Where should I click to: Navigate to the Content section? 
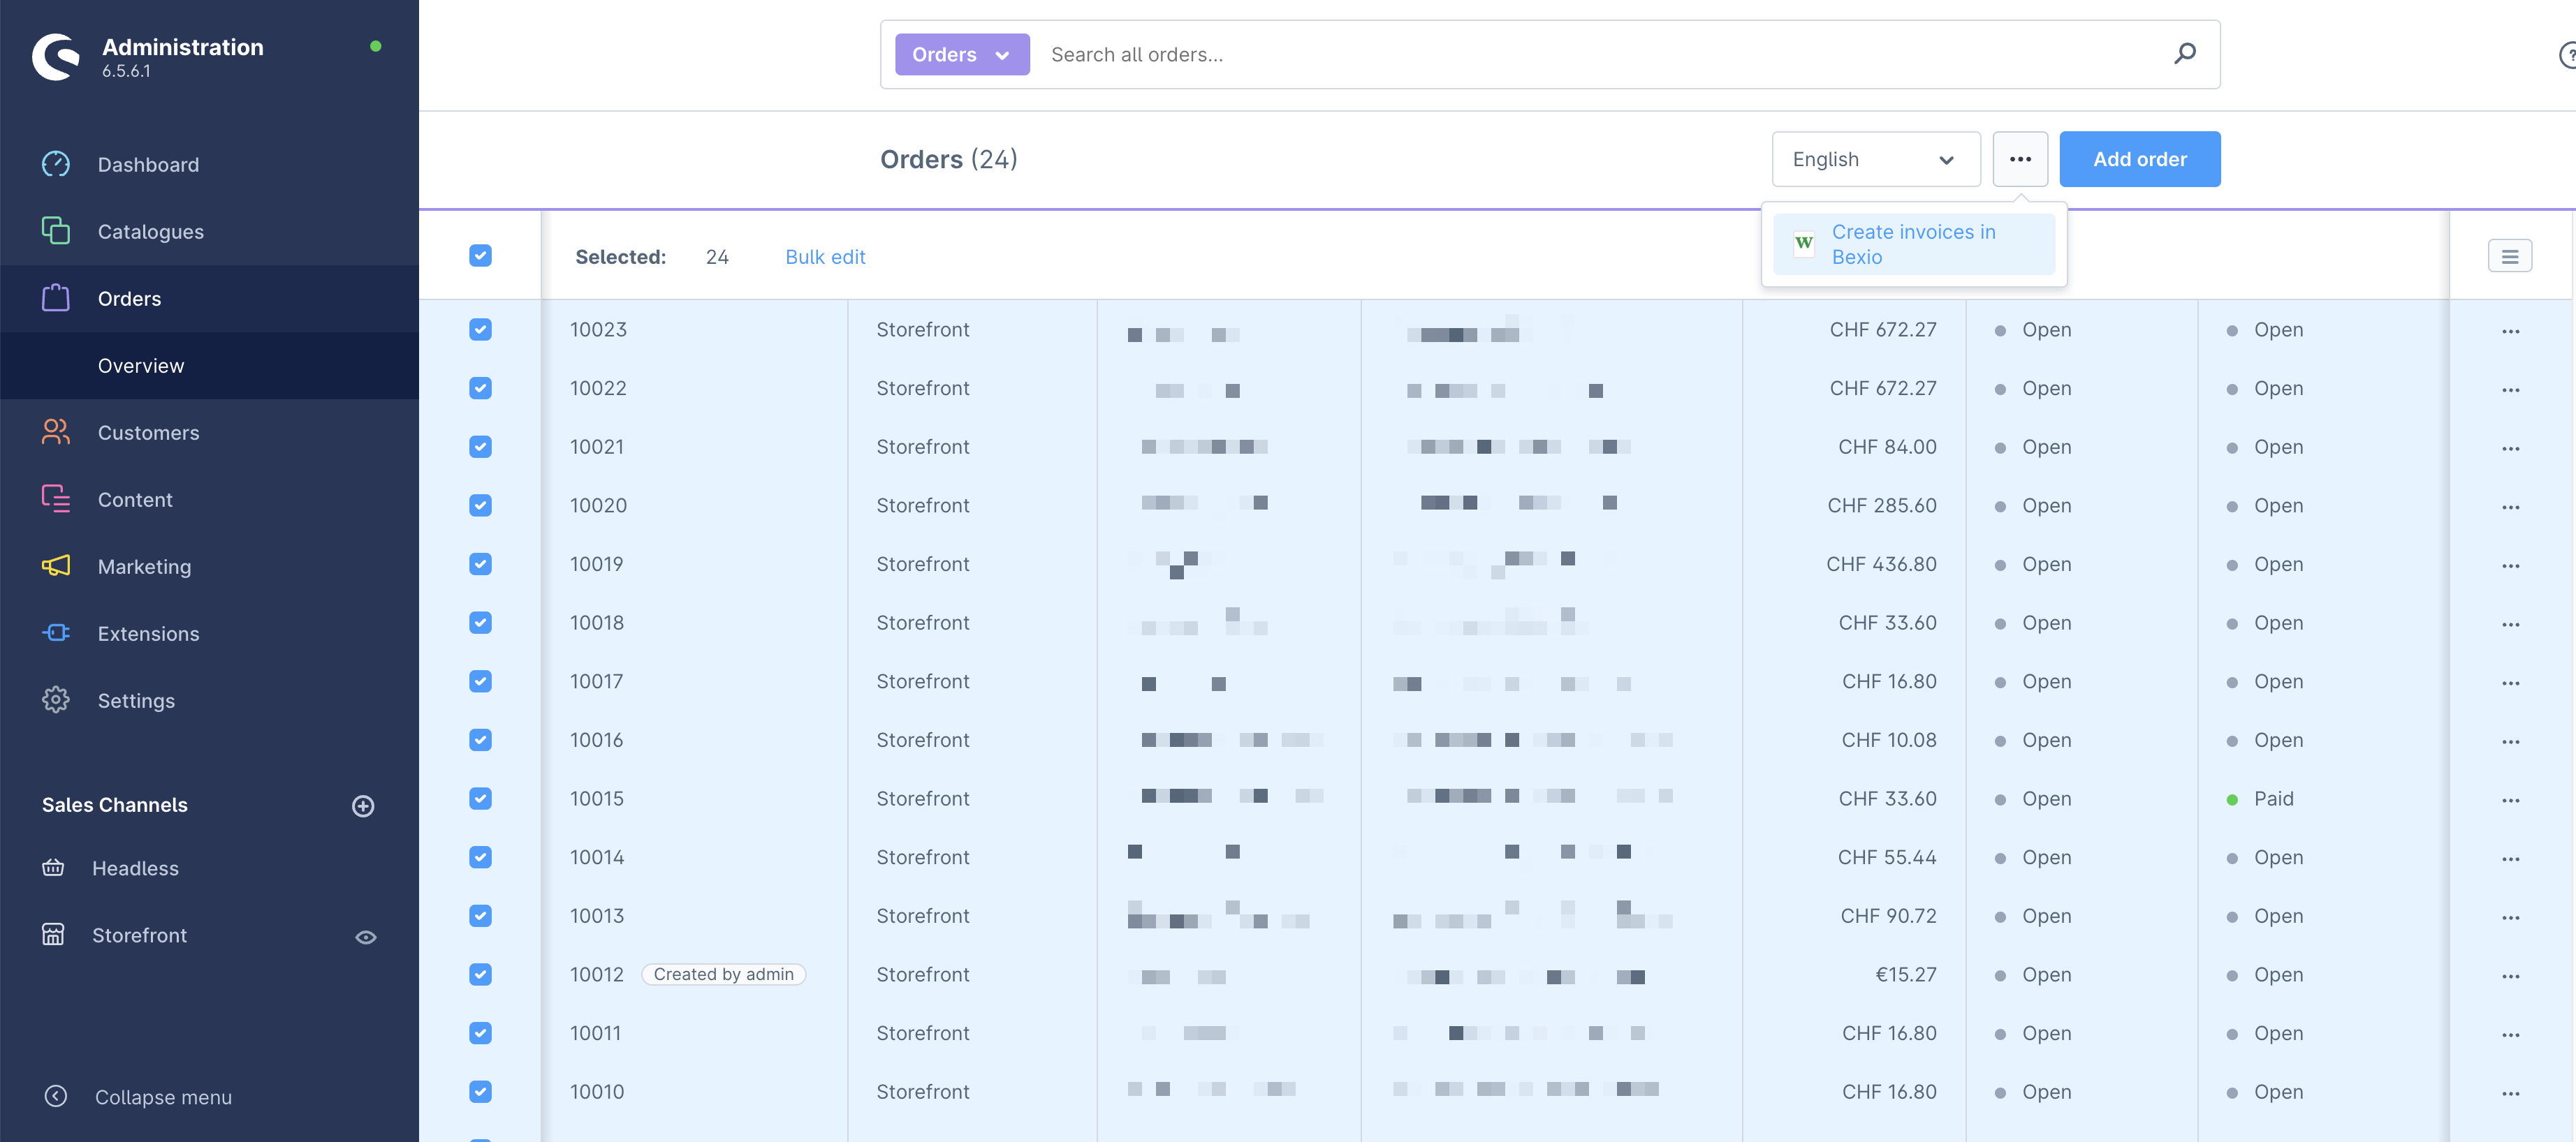pyautogui.click(x=135, y=500)
